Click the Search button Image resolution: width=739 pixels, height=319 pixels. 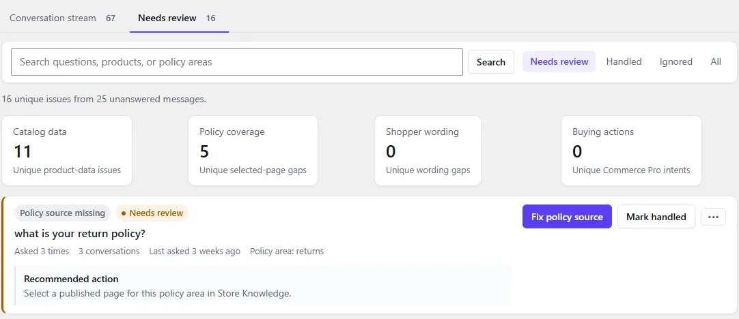click(490, 62)
